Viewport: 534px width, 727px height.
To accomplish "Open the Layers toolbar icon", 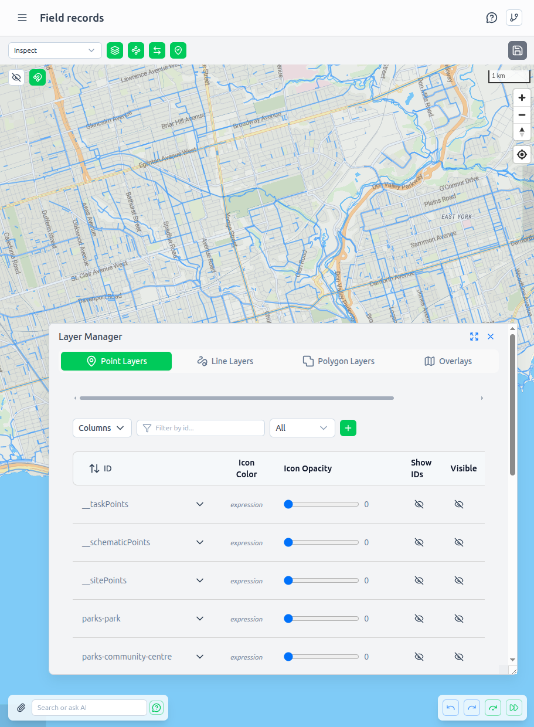I will [114, 50].
